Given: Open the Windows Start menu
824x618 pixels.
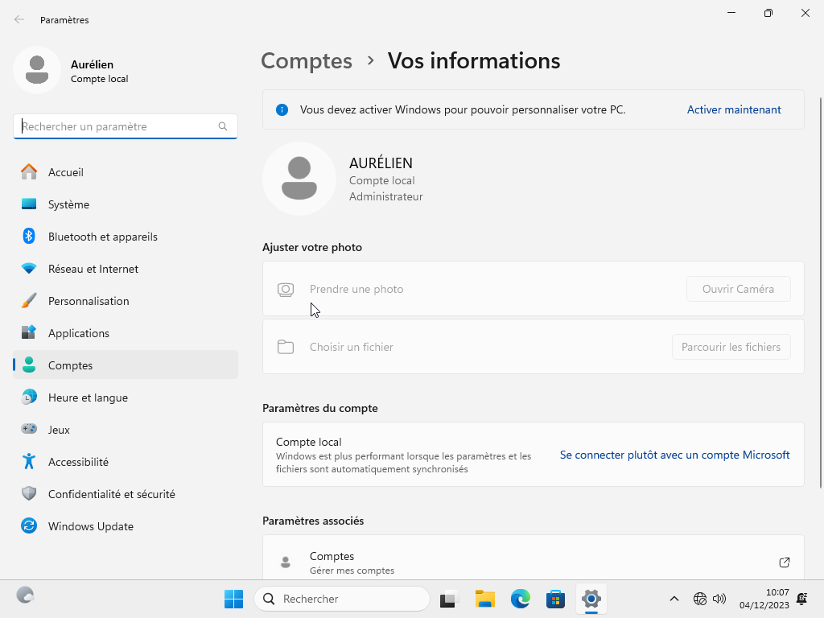Looking at the screenshot, I should pyautogui.click(x=234, y=599).
